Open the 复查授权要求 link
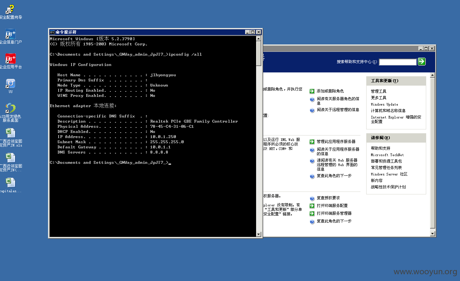The width and height of the screenshot is (460, 281). pos(328,198)
